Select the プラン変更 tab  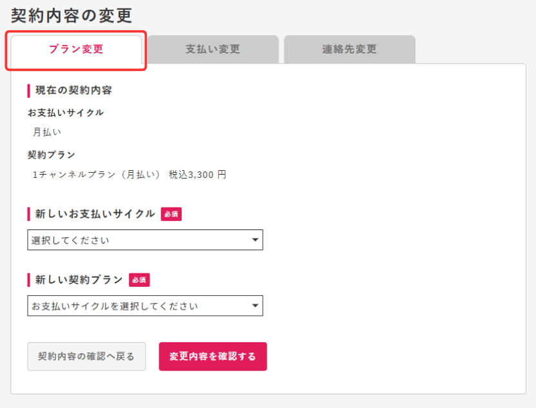[76, 49]
